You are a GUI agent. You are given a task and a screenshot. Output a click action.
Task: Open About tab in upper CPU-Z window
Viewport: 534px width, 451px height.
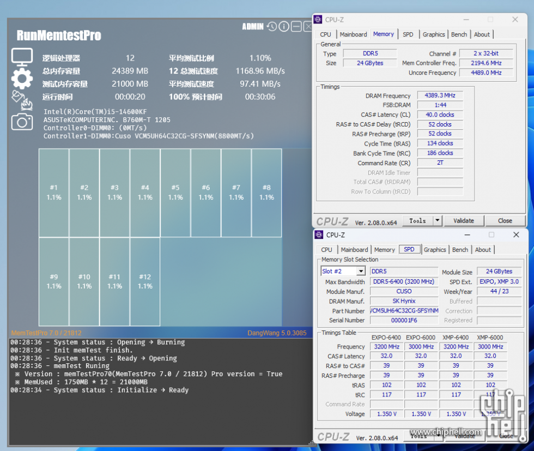coord(482,34)
